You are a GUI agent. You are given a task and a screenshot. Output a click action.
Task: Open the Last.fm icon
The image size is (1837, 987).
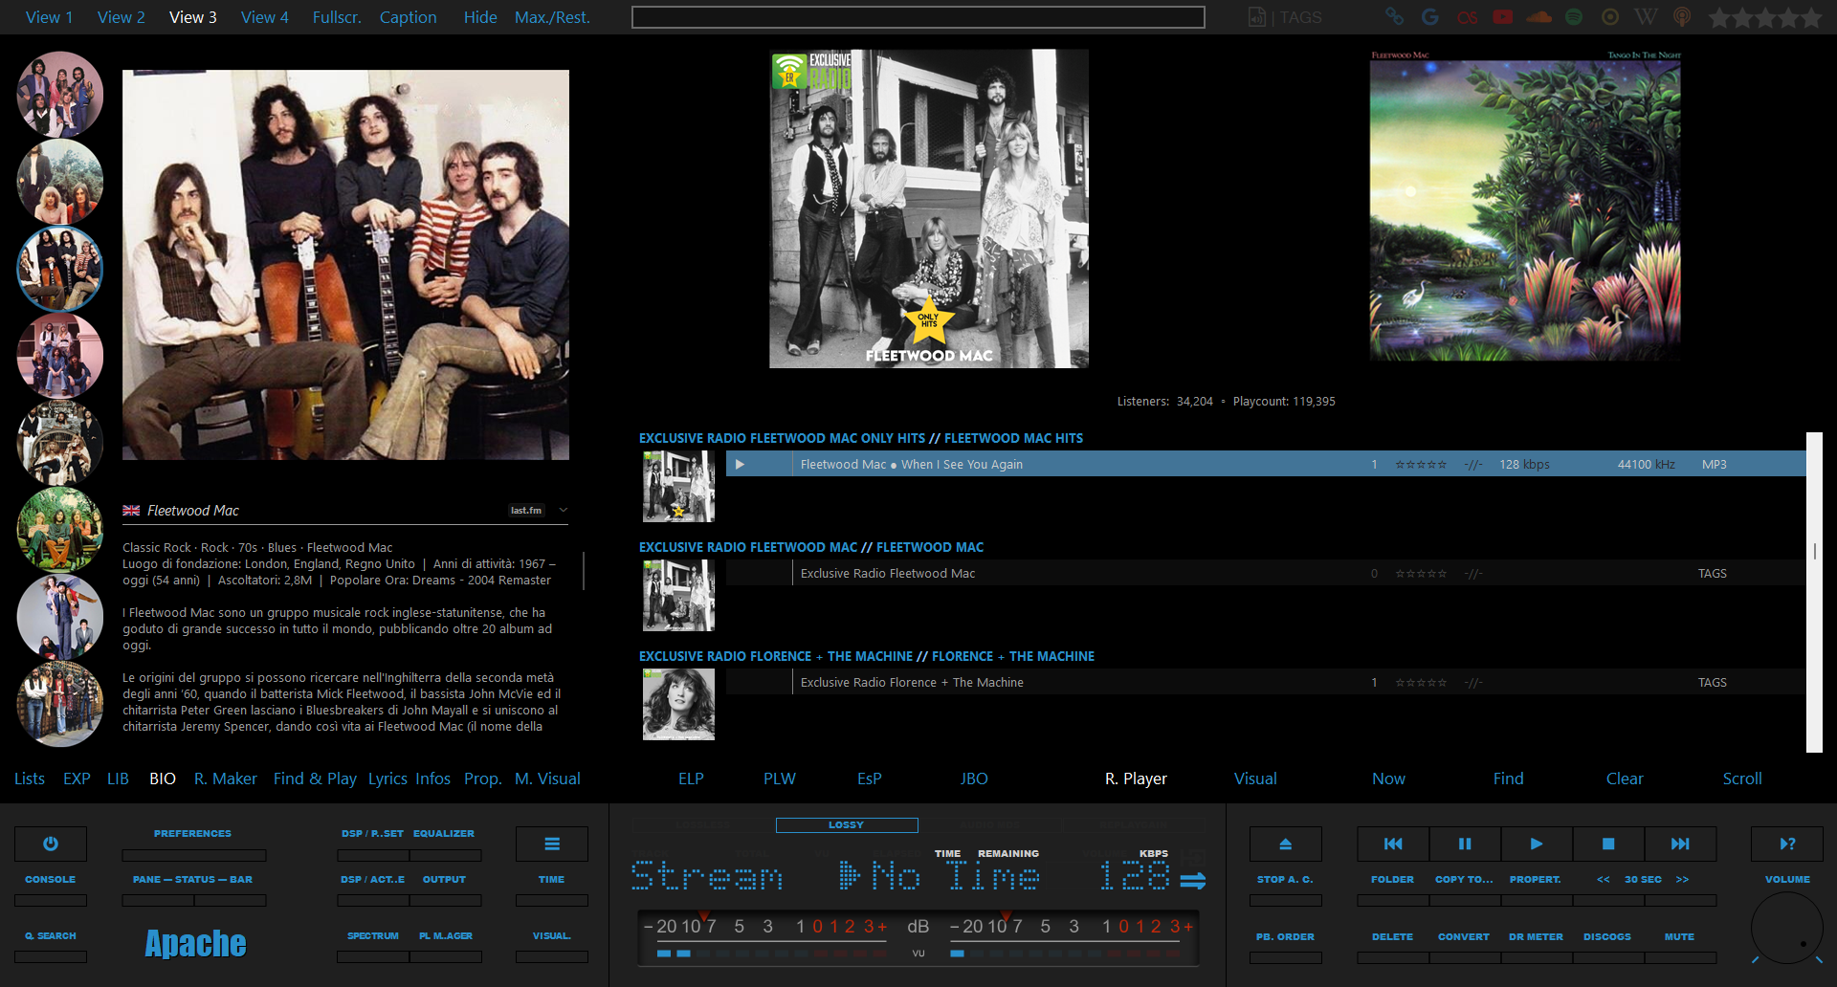click(x=1467, y=16)
